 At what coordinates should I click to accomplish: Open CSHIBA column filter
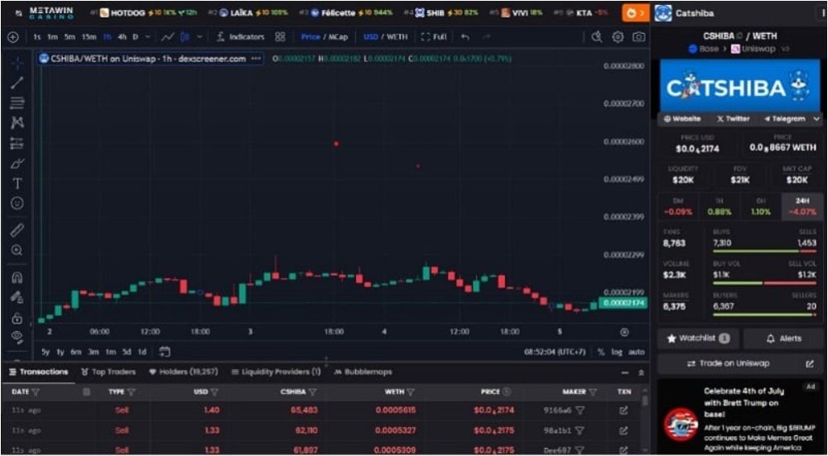pyautogui.click(x=313, y=392)
